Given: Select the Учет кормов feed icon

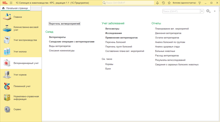Looking at the screenshot, I should click(7, 75).
